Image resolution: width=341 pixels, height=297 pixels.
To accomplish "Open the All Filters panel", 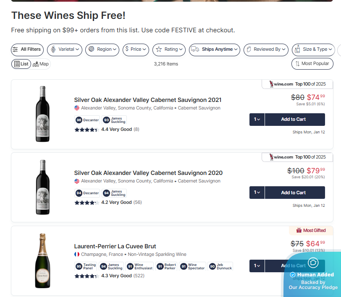I will (27, 49).
